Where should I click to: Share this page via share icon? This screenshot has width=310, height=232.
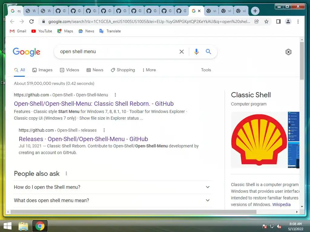(257, 21)
